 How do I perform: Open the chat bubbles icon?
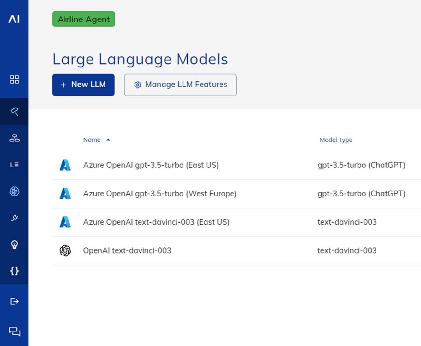tap(14, 331)
